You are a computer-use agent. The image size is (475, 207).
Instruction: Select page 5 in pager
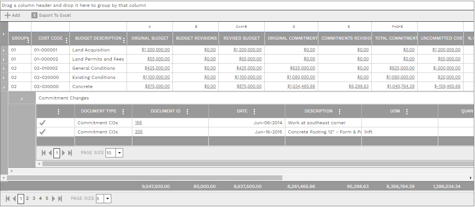click(x=47, y=198)
